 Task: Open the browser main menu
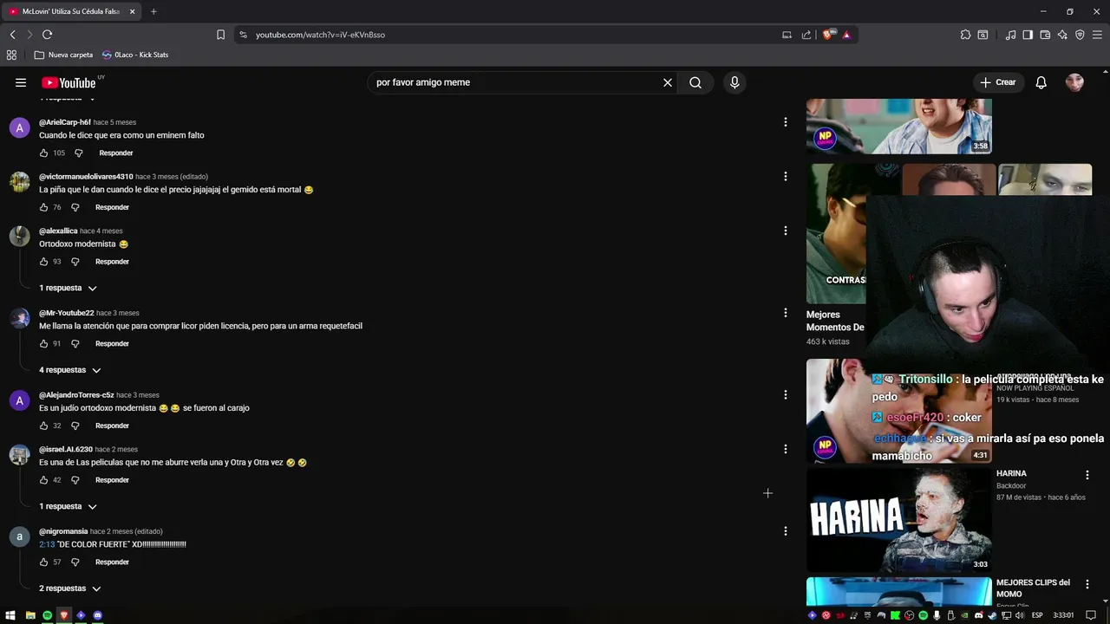(x=1097, y=35)
